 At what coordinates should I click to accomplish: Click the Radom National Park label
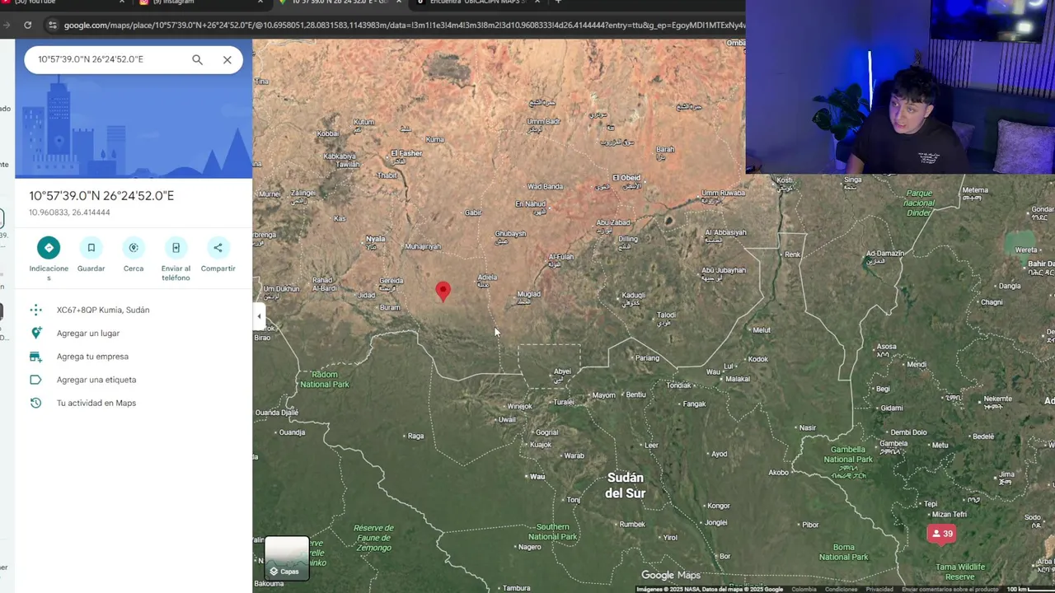[x=325, y=380]
